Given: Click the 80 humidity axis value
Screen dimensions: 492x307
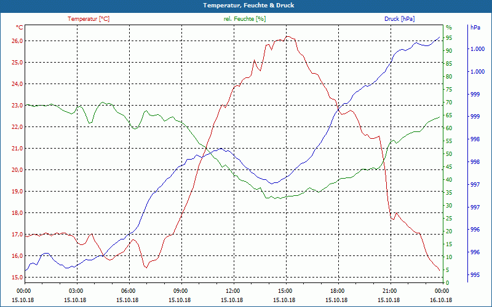Looking at the screenshot, I should pos(449,77).
